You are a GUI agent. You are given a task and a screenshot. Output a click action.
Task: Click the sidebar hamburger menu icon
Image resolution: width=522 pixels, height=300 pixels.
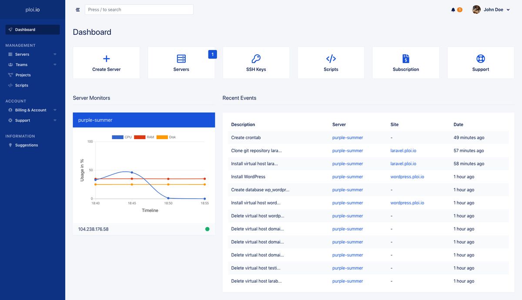click(x=77, y=9)
